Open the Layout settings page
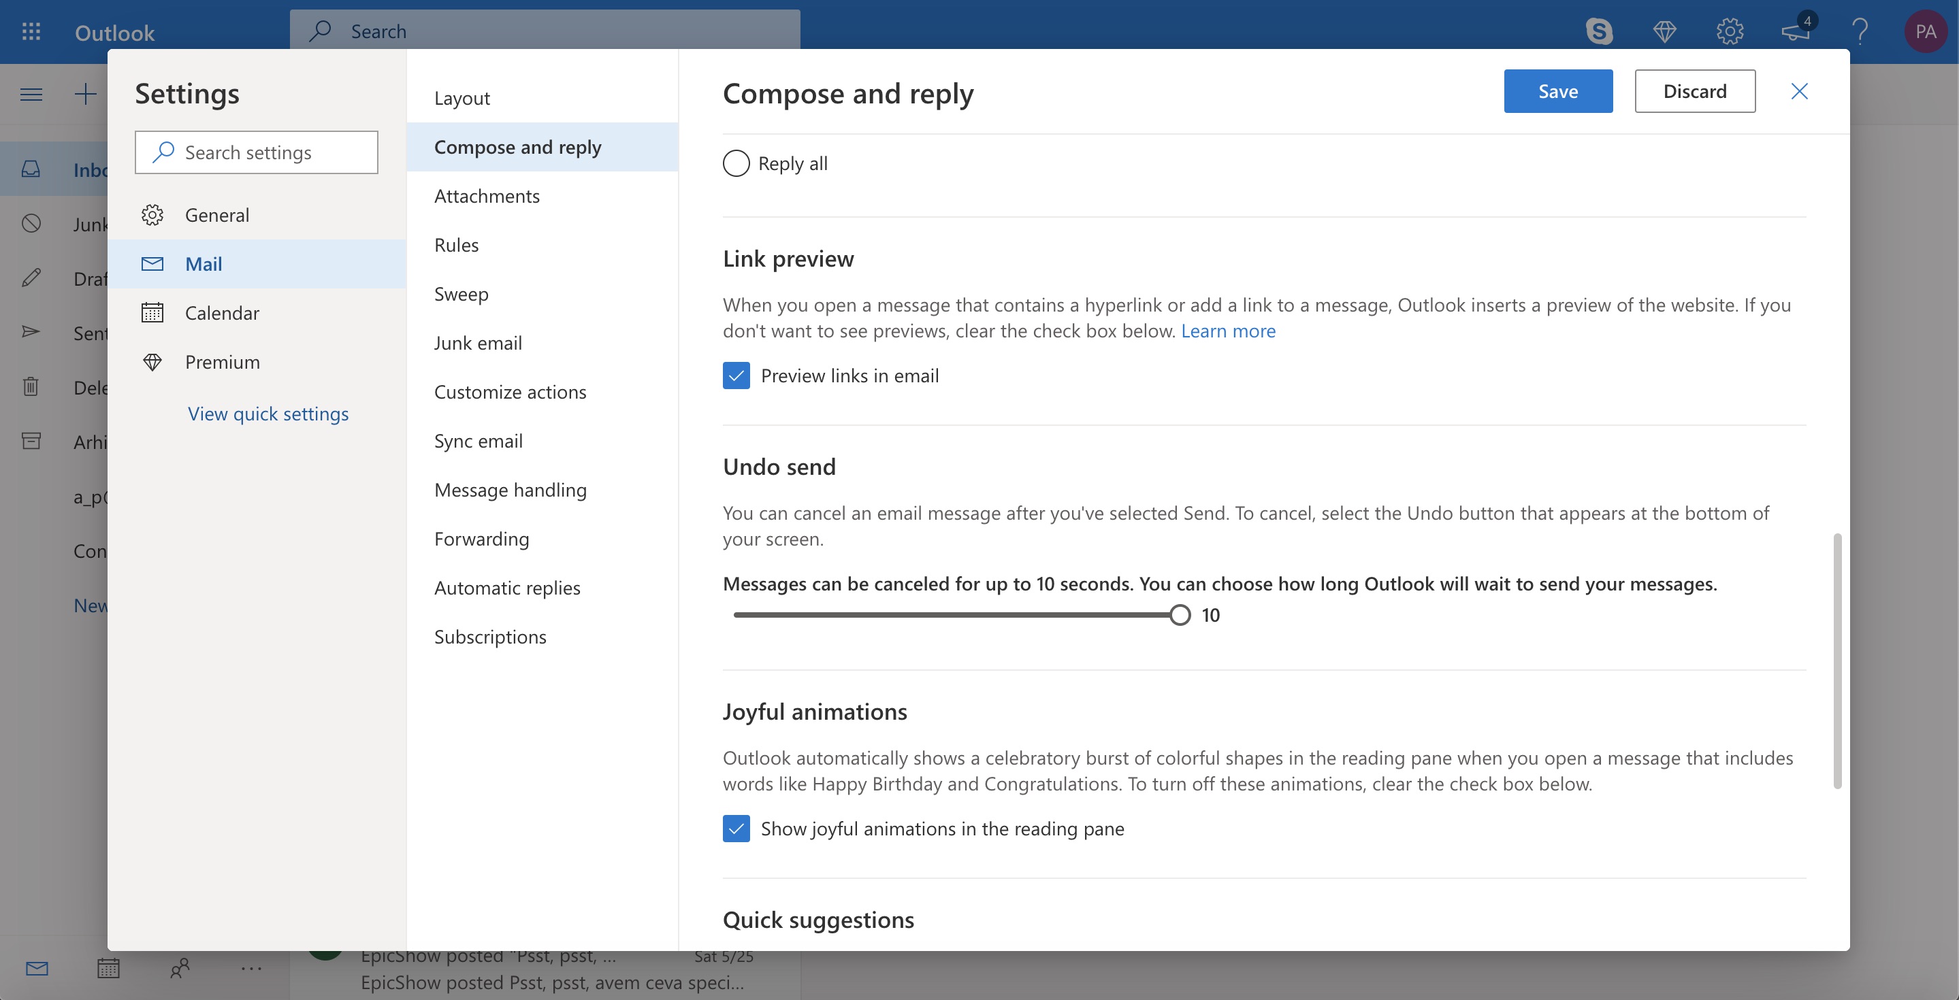This screenshot has width=1959, height=1000. pos(543,98)
